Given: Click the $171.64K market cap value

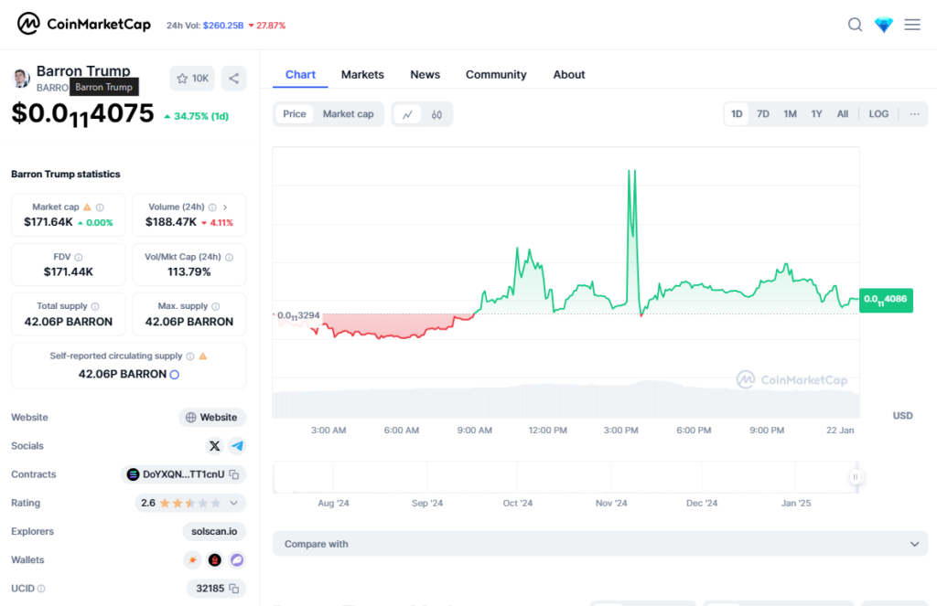Looking at the screenshot, I should coord(48,222).
